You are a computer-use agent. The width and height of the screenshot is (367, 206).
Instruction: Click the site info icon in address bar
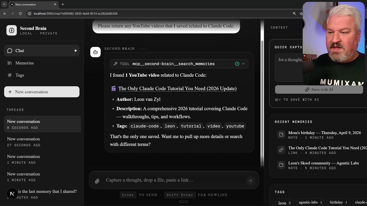coord(29,13)
